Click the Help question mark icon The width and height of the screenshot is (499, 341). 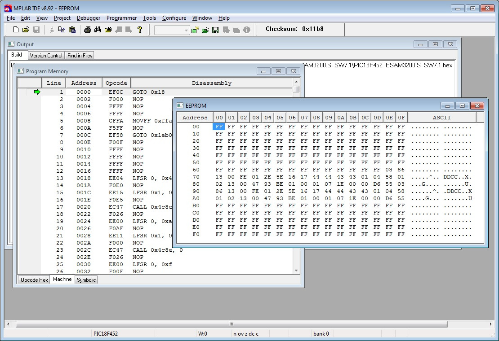pyautogui.click(x=140, y=30)
